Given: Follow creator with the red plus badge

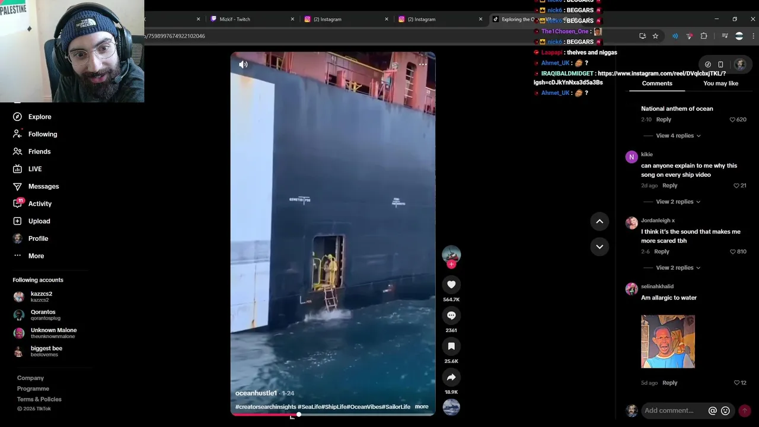Looking at the screenshot, I should (451, 265).
